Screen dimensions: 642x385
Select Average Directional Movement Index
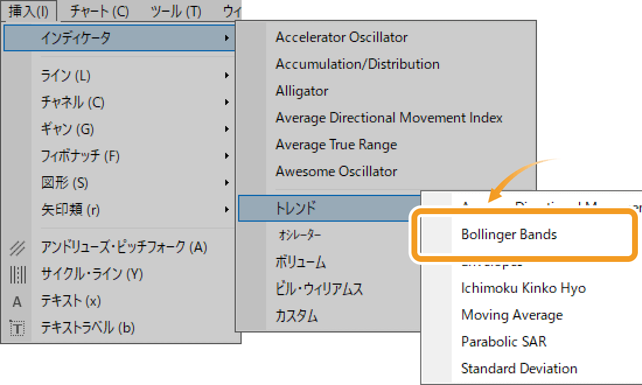click(x=389, y=118)
